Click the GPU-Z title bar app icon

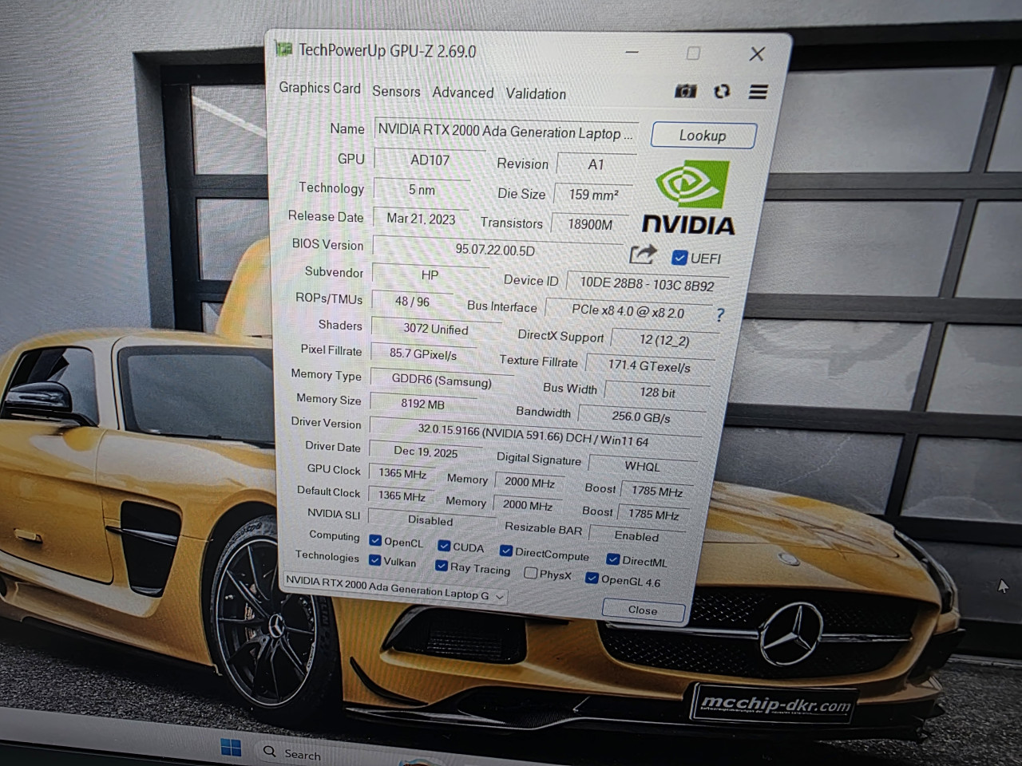pyautogui.click(x=283, y=49)
